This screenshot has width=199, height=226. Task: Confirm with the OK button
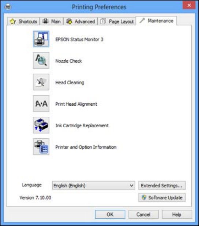(x=110, y=214)
